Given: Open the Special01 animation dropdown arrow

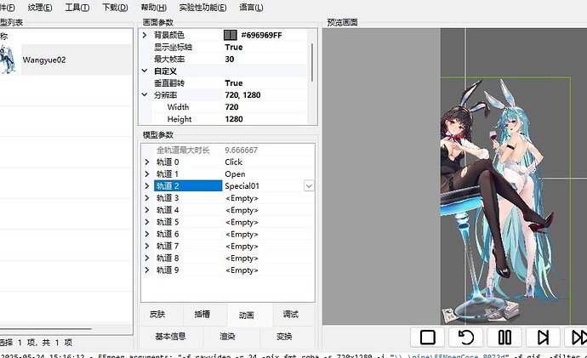Looking at the screenshot, I should 309,186.
